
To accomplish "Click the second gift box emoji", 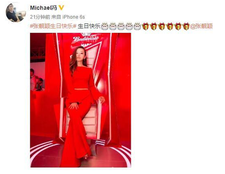I will (153, 27).
